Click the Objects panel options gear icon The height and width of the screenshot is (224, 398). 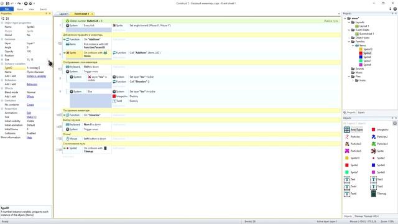[x=395, y=123]
